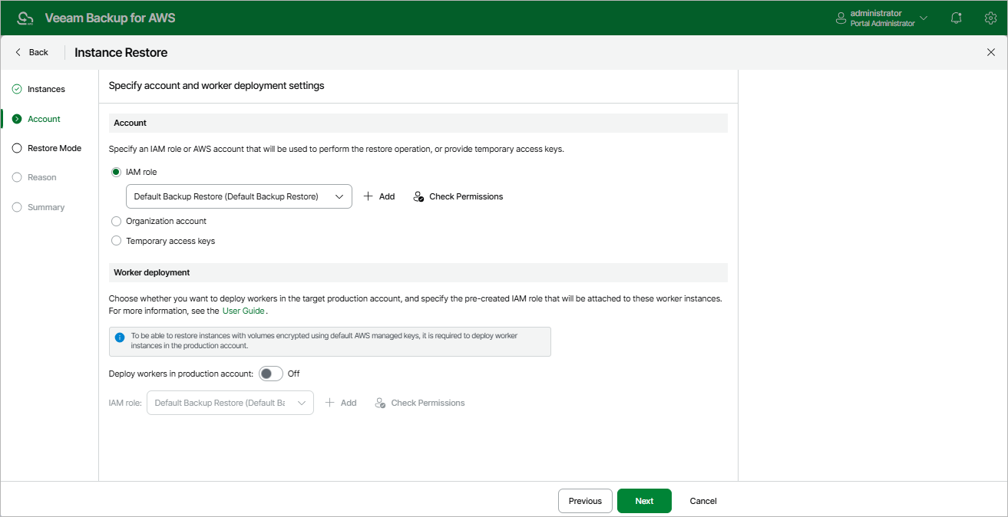Image resolution: width=1008 pixels, height=517 pixels.
Task: Open the settings gear icon
Action: tap(990, 18)
